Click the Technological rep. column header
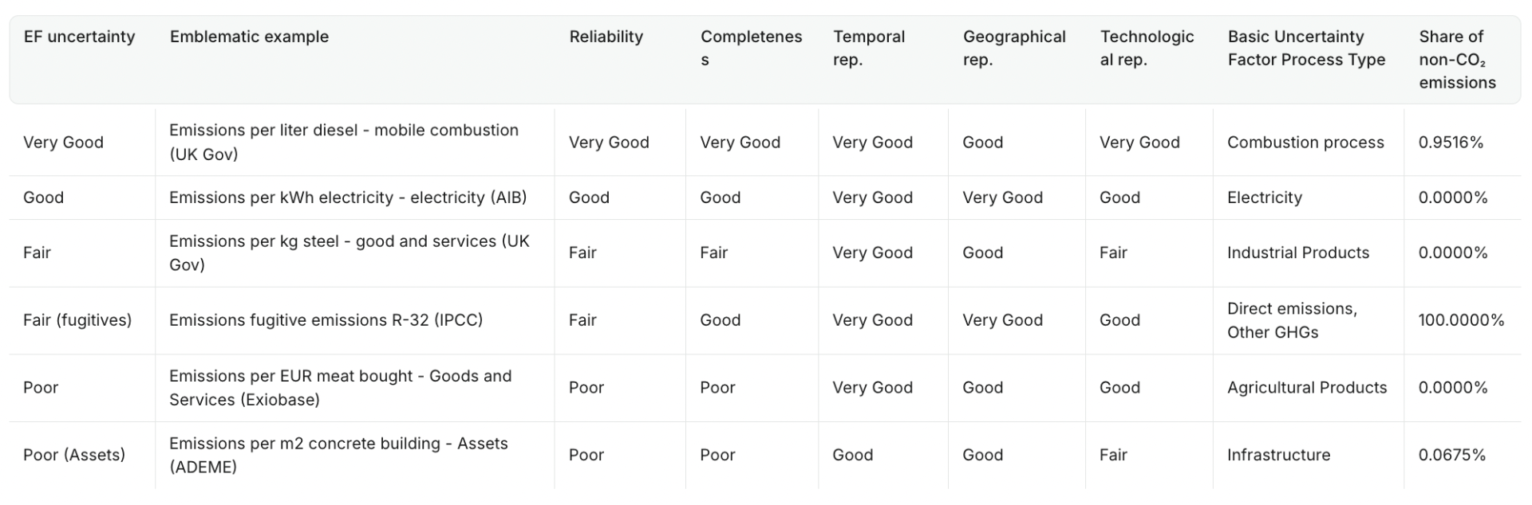The width and height of the screenshot is (1532, 505). (1147, 48)
